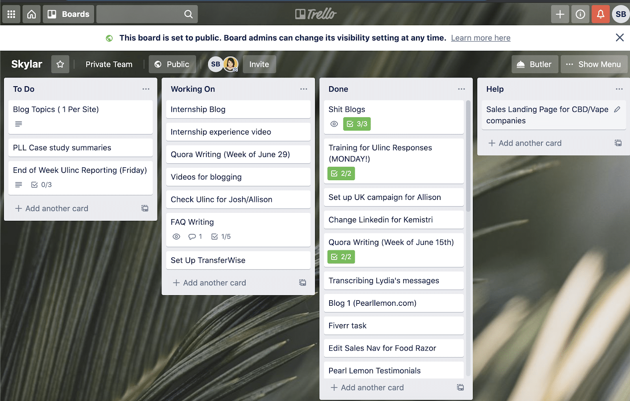Create Done card from template icon

click(460, 387)
